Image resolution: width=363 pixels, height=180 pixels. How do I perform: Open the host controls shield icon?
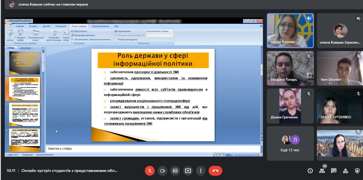click(x=357, y=171)
